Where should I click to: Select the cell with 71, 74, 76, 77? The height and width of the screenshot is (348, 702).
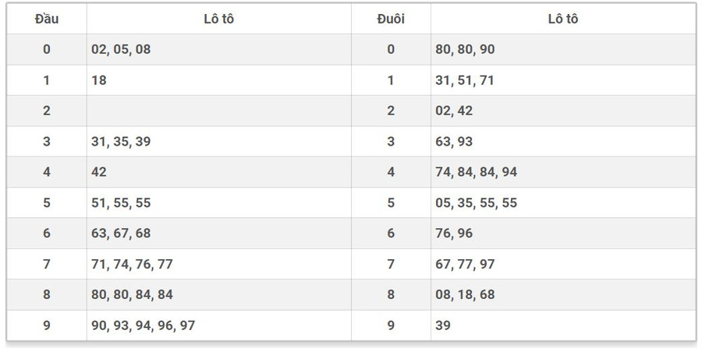[132, 265]
